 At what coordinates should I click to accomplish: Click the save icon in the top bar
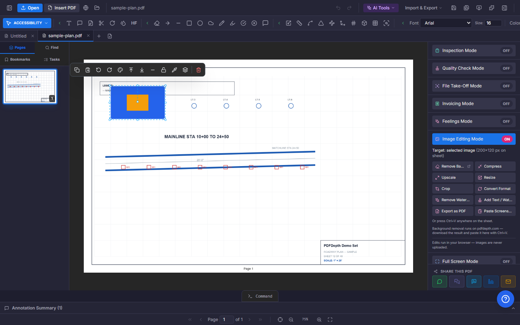pos(454,8)
